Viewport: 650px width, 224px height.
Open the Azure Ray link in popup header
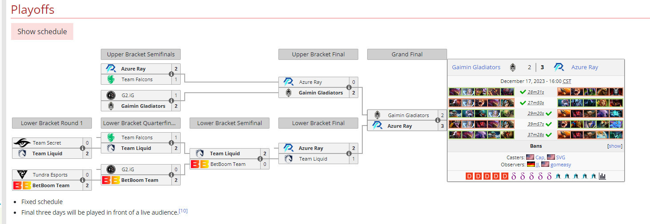[x=584, y=67]
